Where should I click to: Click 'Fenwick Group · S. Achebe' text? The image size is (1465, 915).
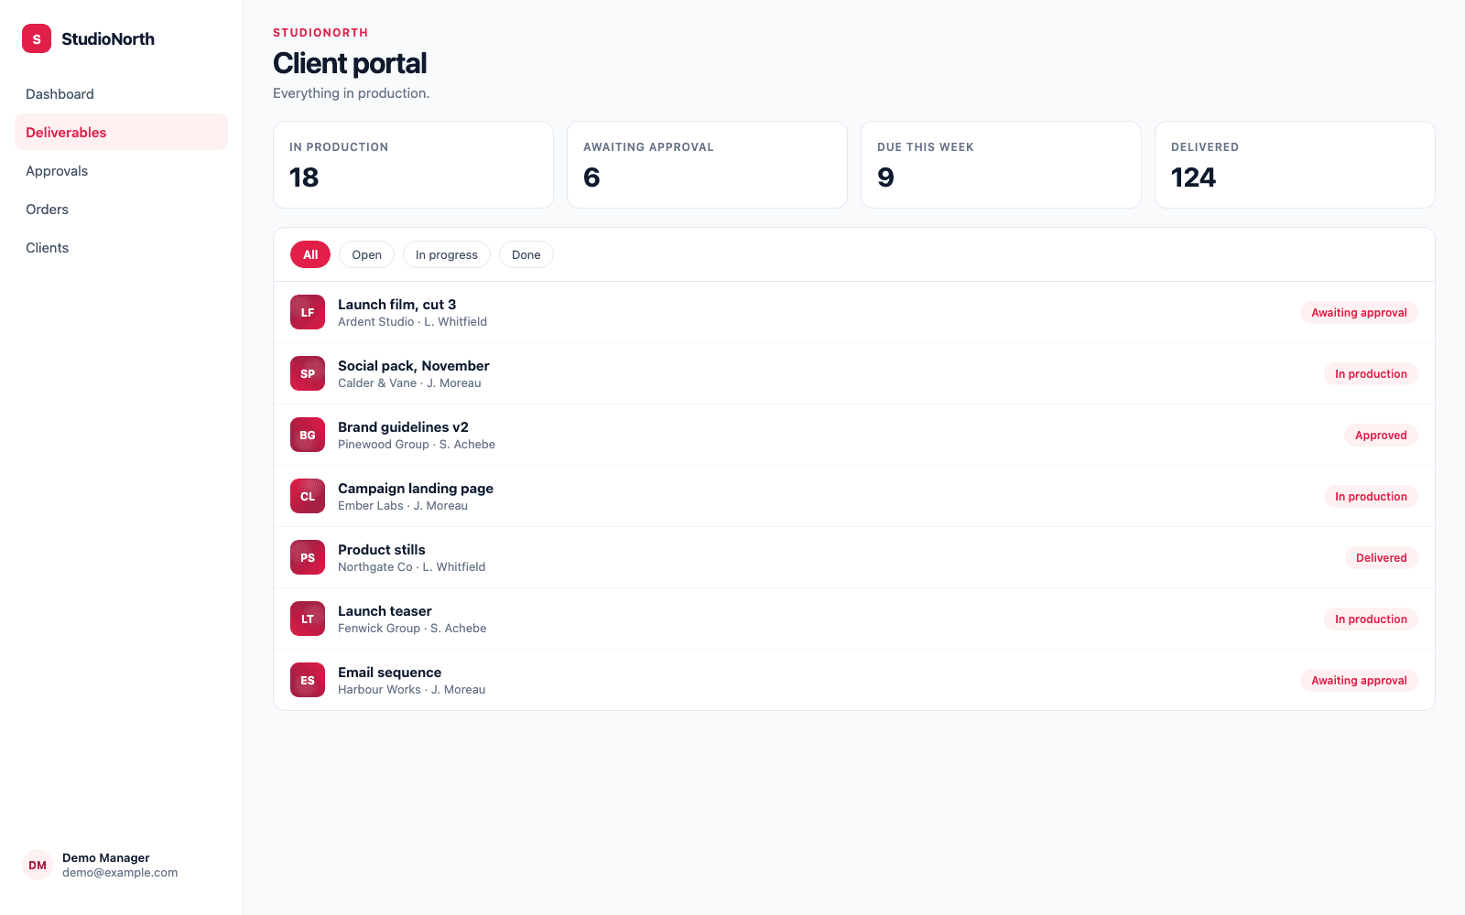click(412, 628)
